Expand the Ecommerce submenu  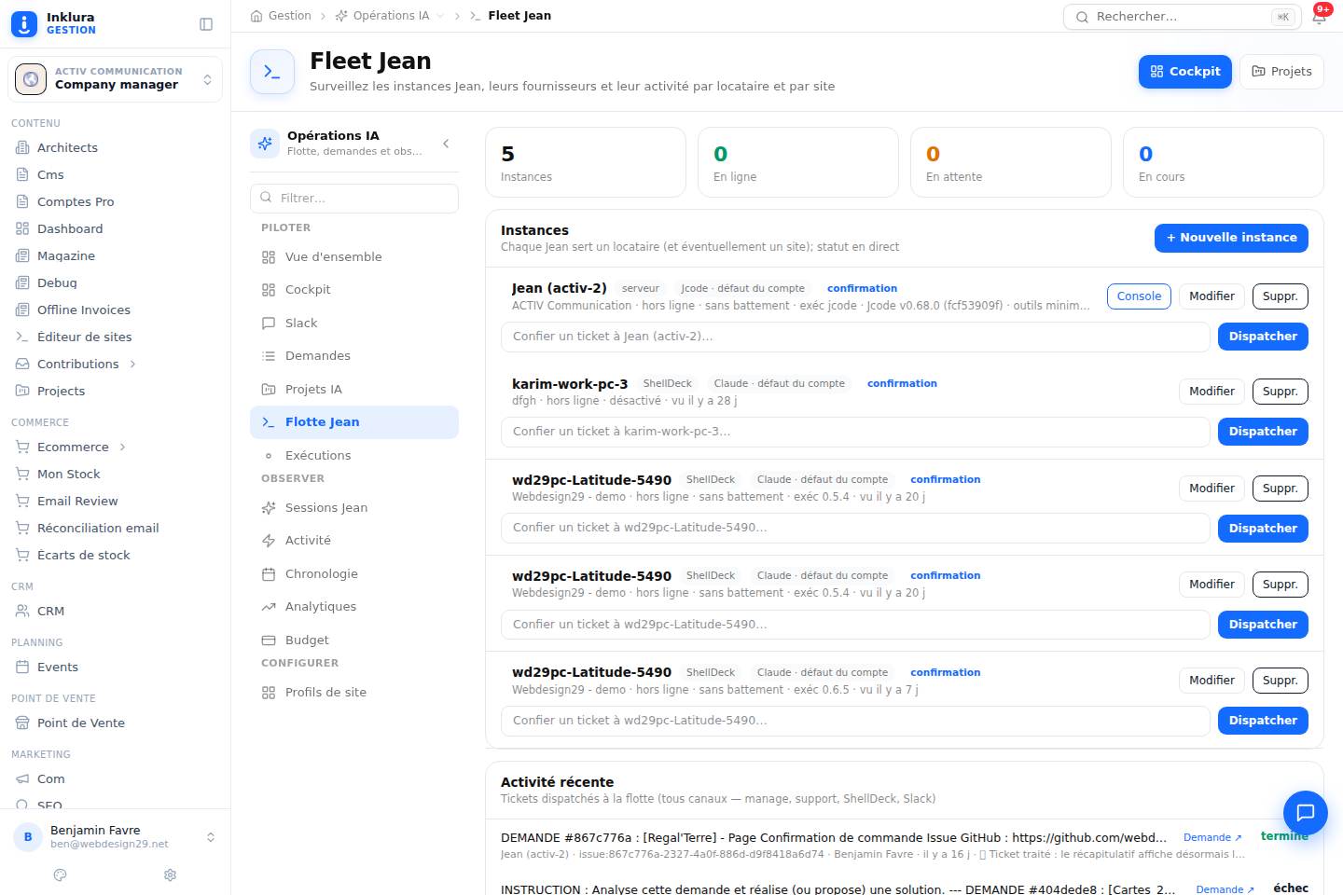[122, 447]
